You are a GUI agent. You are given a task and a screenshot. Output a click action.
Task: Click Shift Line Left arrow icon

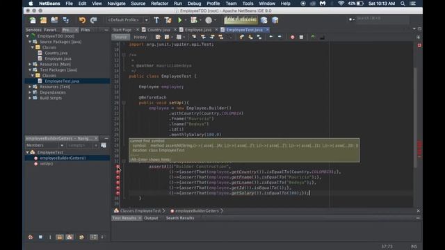click(x=270, y=37)
